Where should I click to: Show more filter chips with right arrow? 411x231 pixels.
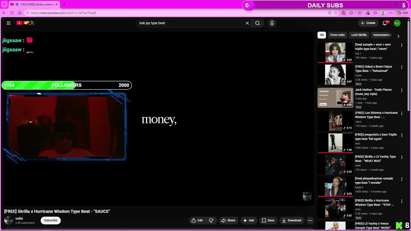pos(398,36)
